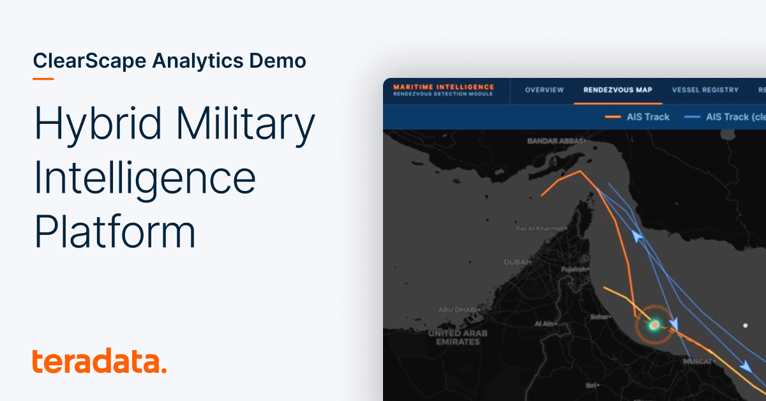Image resolution: width=766 pixels, height=401 pixels.
Task: Click the blue AIS Track legend entry
Action: click(x=725, y=117)
